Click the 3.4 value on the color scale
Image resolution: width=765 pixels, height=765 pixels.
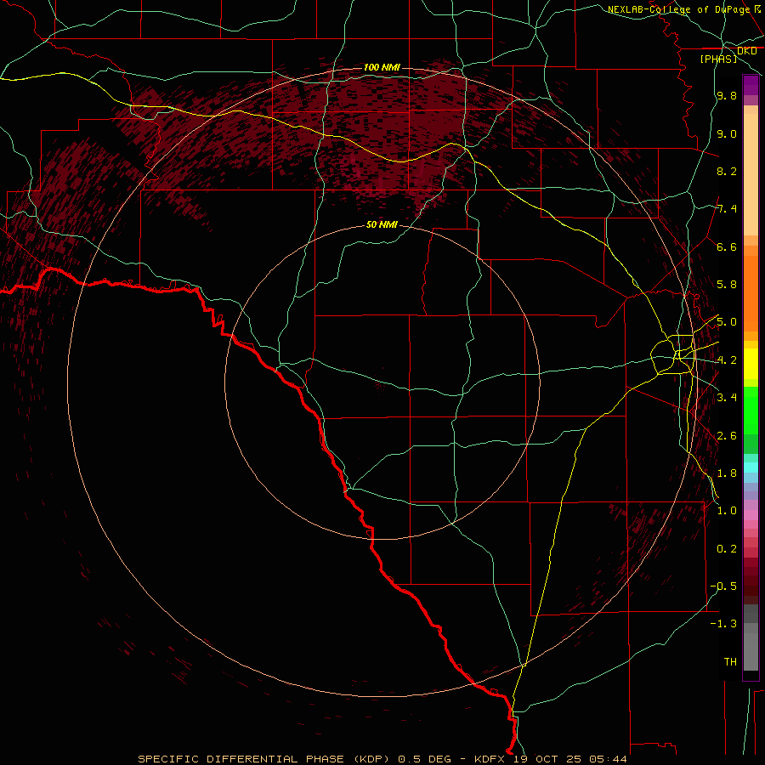pyautogui.click(x=727, y=398)
